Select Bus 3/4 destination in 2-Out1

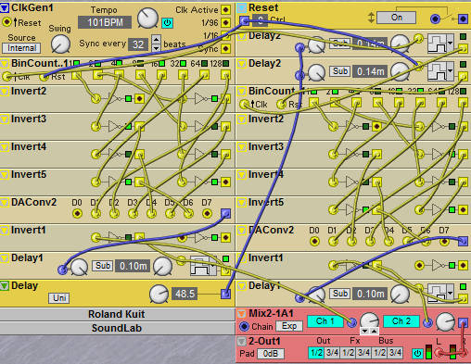point(395,353)
